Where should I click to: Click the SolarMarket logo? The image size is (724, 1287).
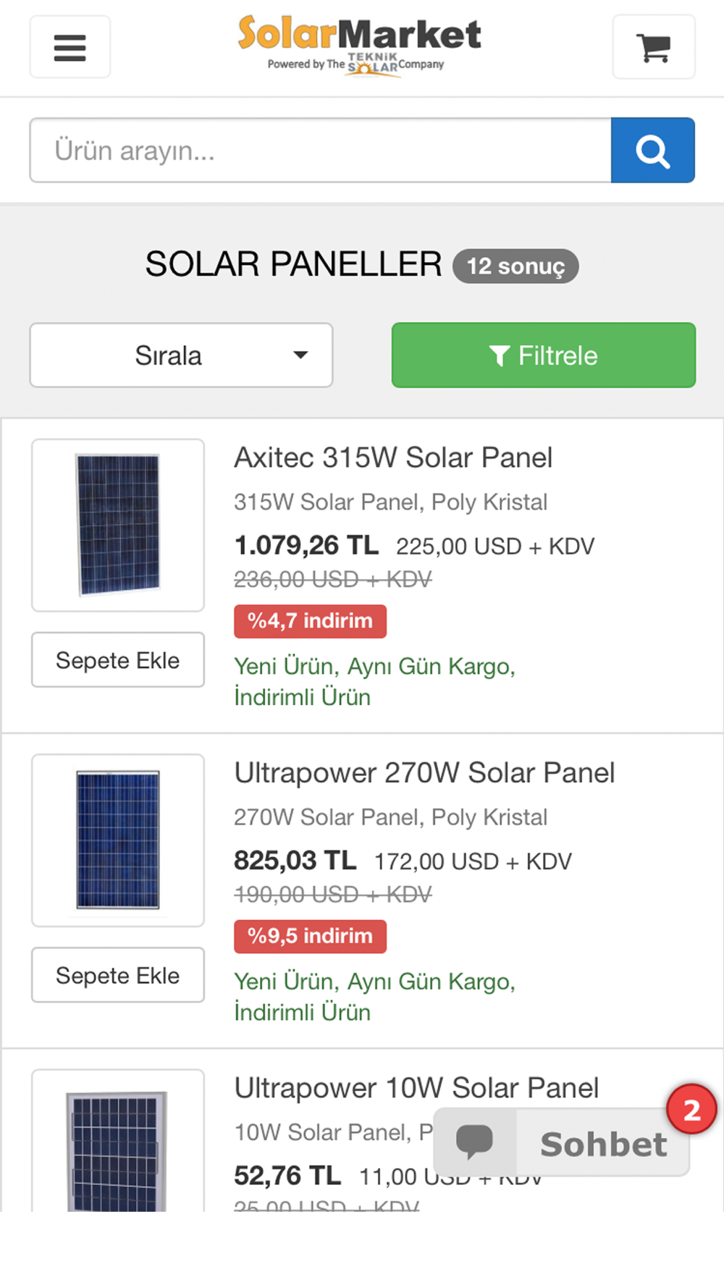[359, 45]
